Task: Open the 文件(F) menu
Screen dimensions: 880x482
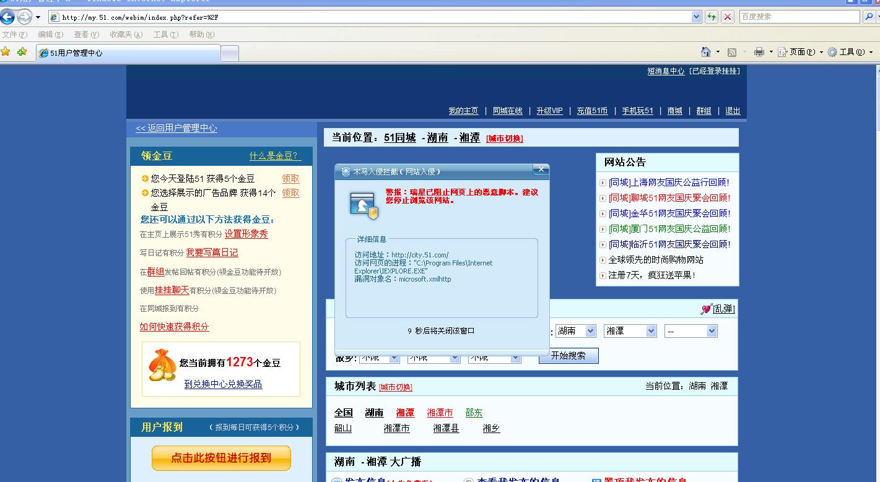Action: [15, 35]
